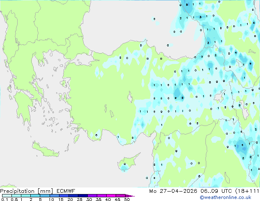Screen dimensions: 260x201
Task: Select the 35–40 mm legend color swatch
Action: pyautogui.click(x=101, y=196)
